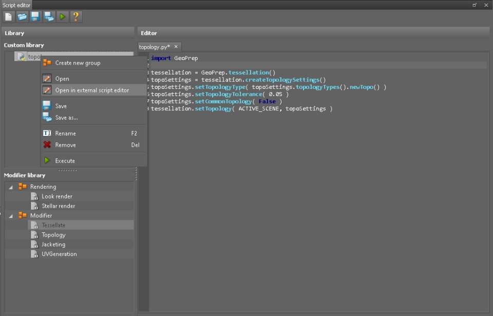Choose Create new group from context menu

tap(78, 63)
